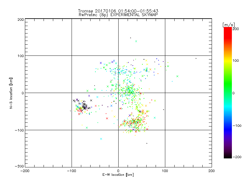The height and width of the screenshot is (186, 249).
Task: Click the isolated cyan X marker below the -100 N-S gridline
Action: (x=101, y=139)
